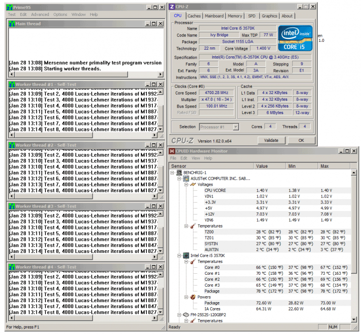
Task: Click the ASUSTeK motherboard icon
Action: 186,178
